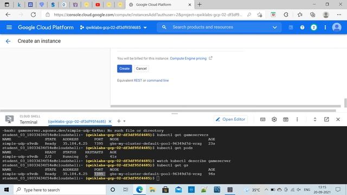Open Task View from the taskbar

tap(126, 190)
